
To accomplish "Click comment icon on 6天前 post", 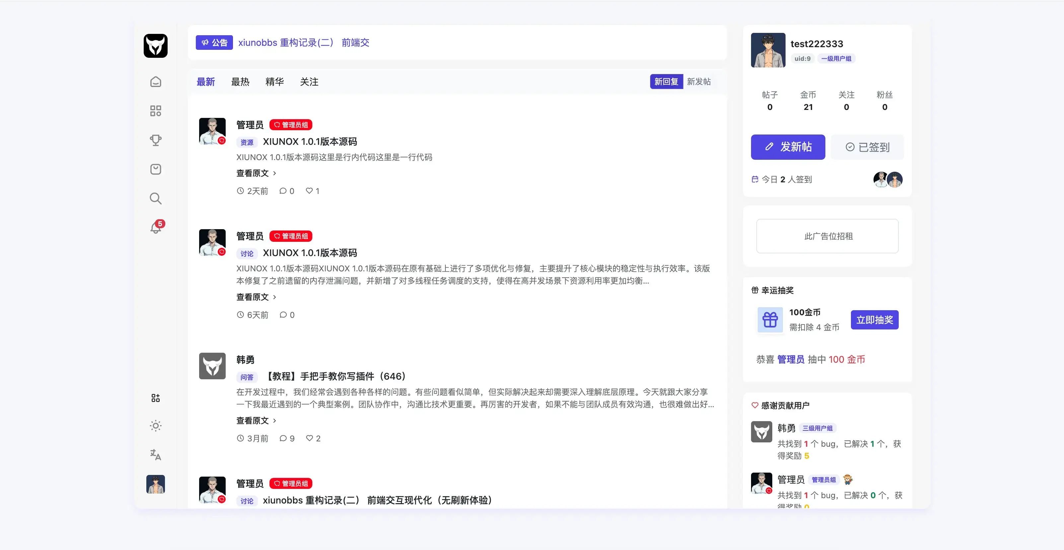I will 283,315.
